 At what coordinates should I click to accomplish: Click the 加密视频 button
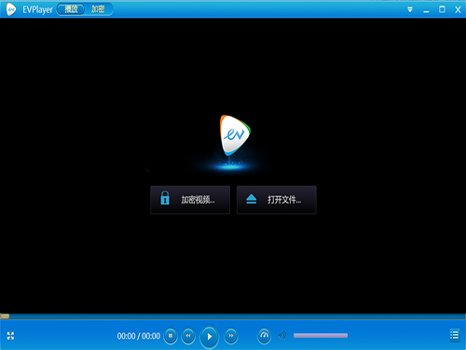190,200
